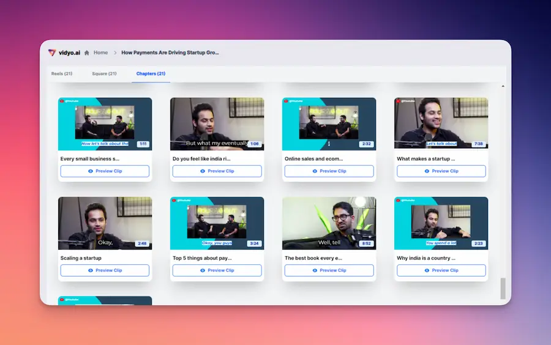Click the title 'What makes a startup ...'
The image size is (551, 345).
pyautogui.click(x=426, y=158)
